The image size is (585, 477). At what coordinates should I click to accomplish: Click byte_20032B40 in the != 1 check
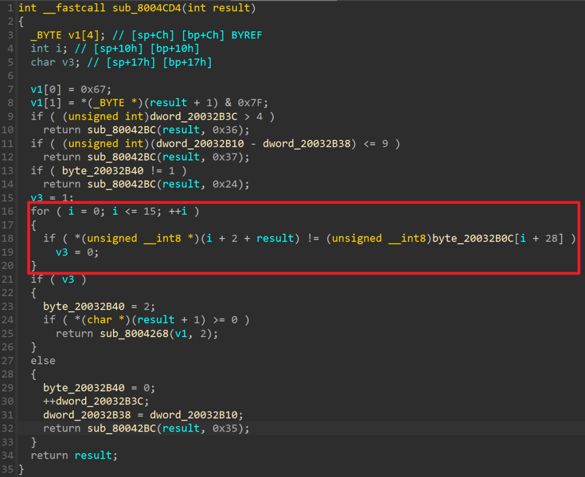point(102,171)
